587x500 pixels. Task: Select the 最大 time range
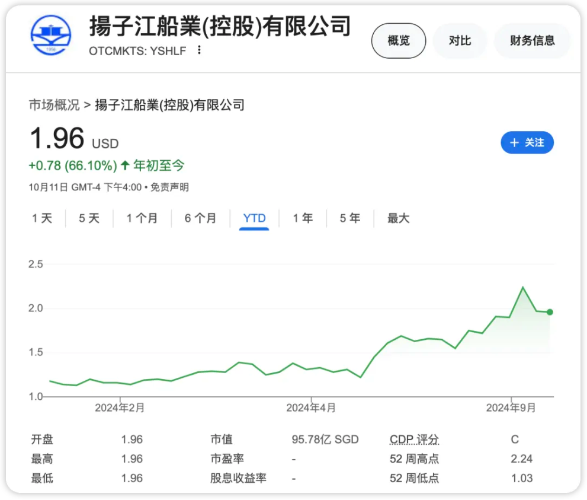click(x=398, y=218)
